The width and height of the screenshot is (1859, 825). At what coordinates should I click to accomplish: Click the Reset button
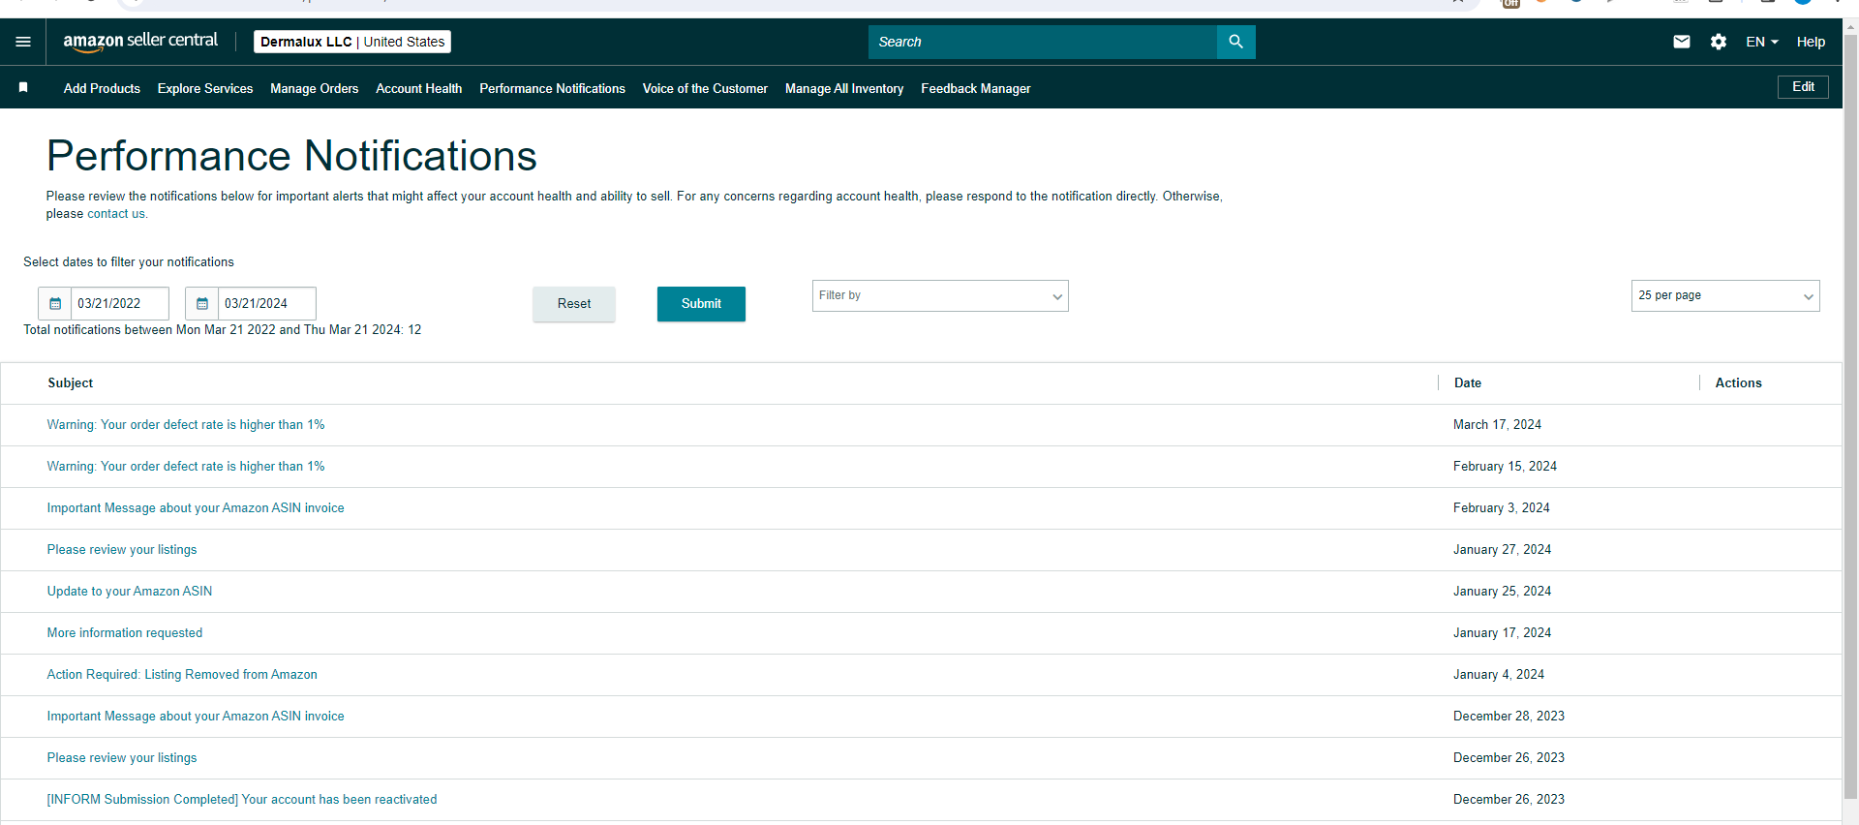(574, 304)
